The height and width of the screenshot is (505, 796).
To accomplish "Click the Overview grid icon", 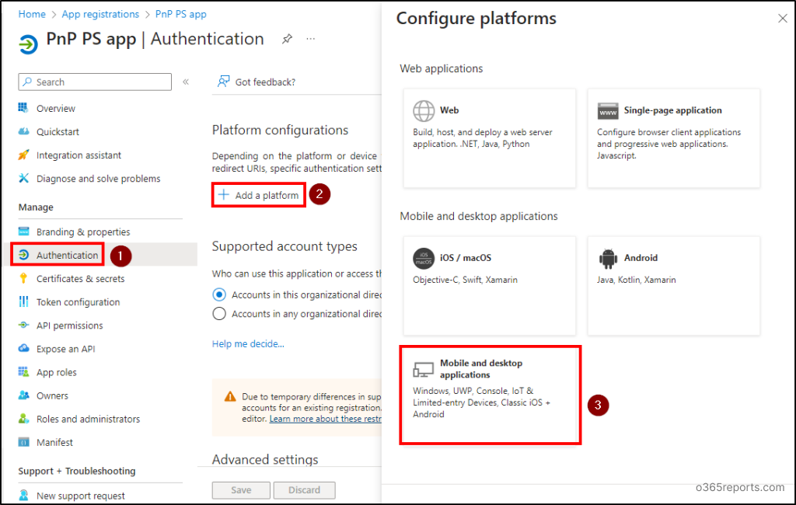I will (23, 107).
